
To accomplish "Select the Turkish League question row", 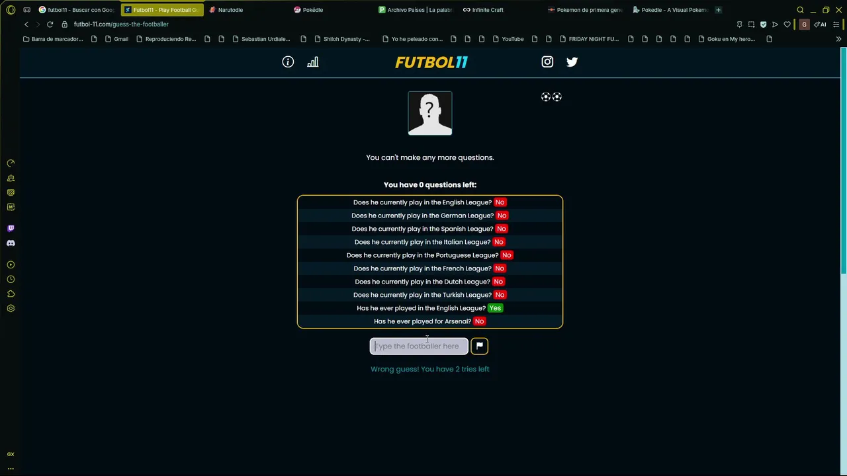I will [x=430, y=295].
